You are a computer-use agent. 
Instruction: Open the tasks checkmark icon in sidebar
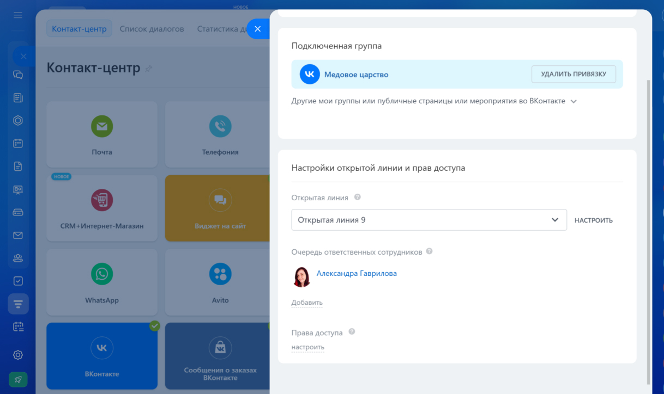click(18, 281)
